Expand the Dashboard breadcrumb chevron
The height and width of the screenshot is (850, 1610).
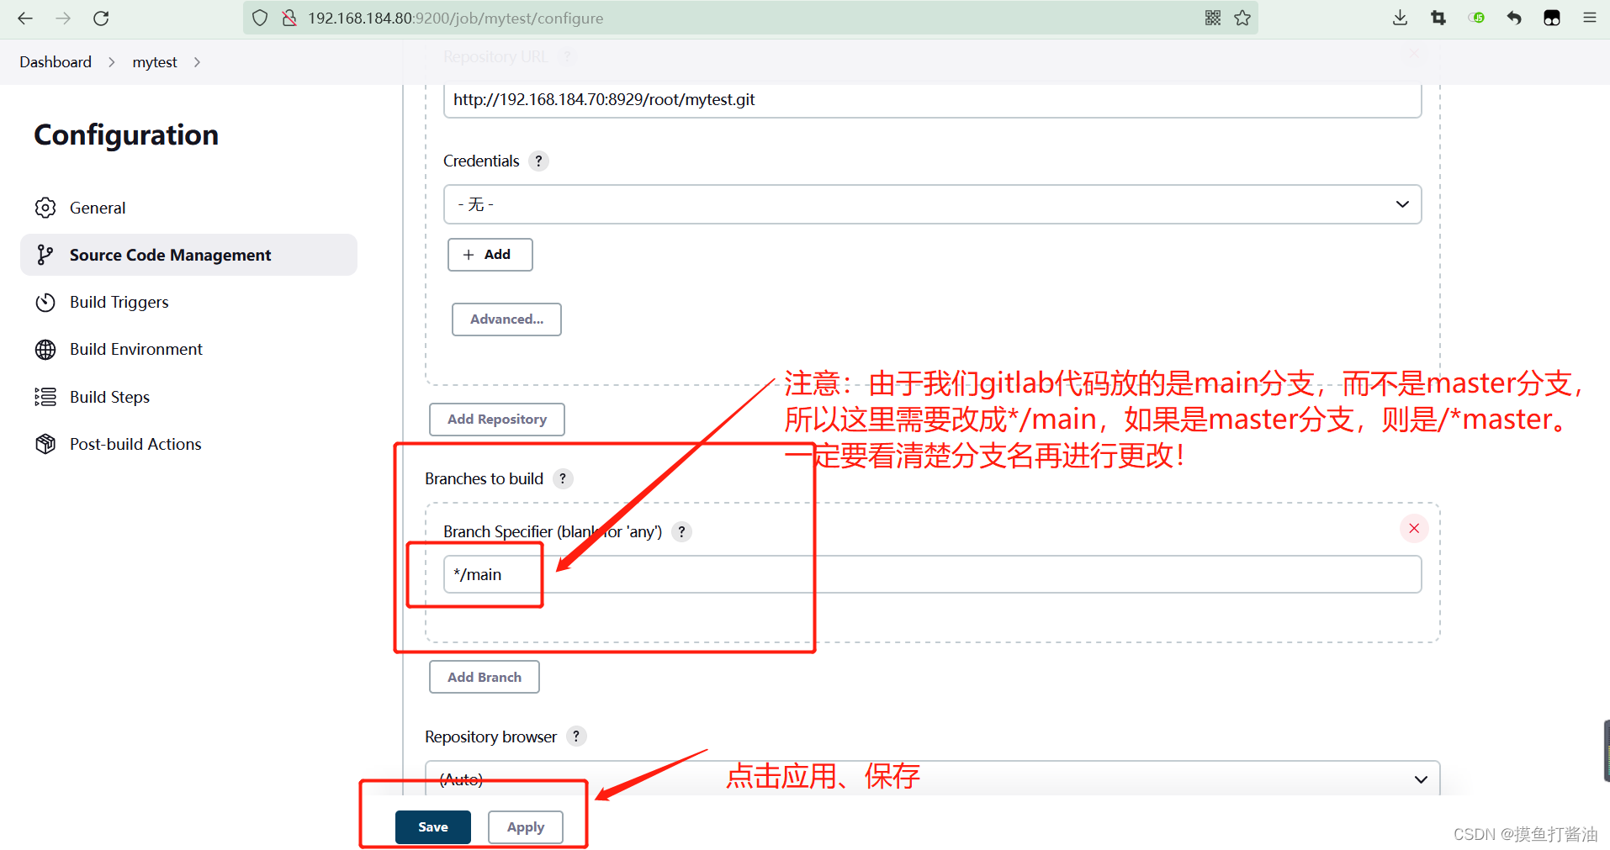point(111,62)
